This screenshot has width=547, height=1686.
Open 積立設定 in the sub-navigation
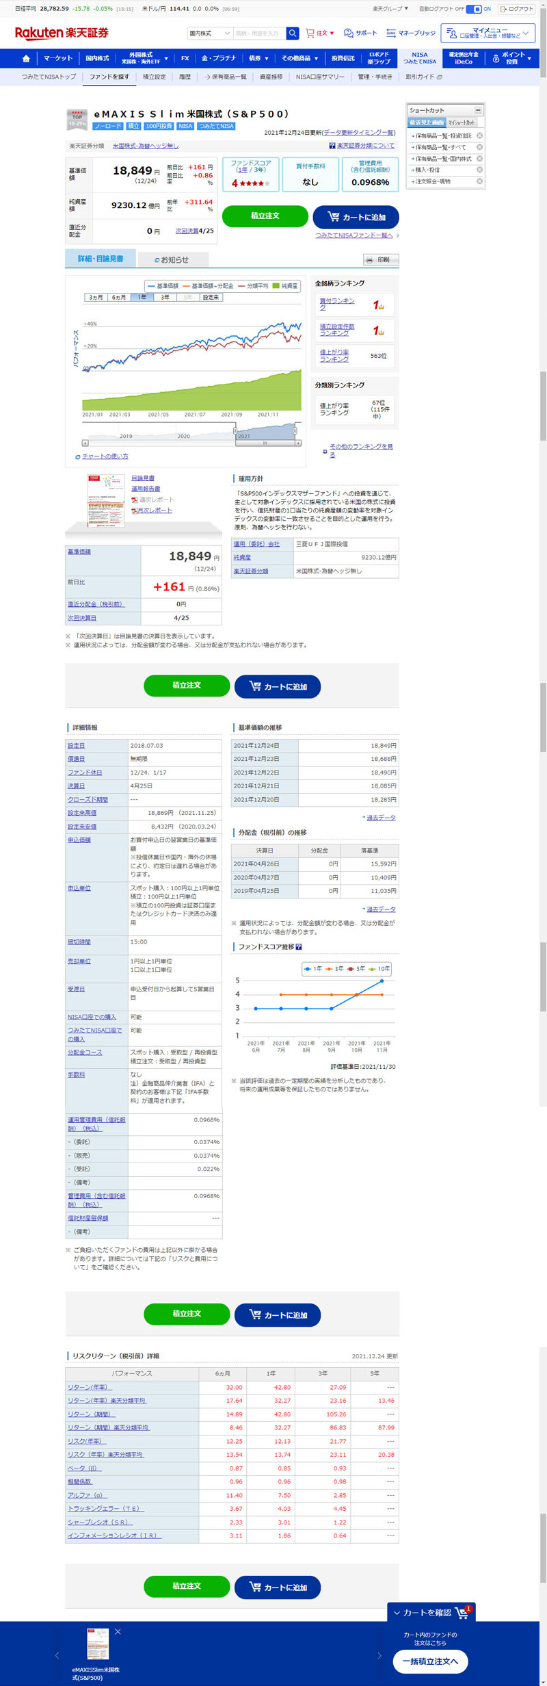pyautogui.click(x=154, y=77)
